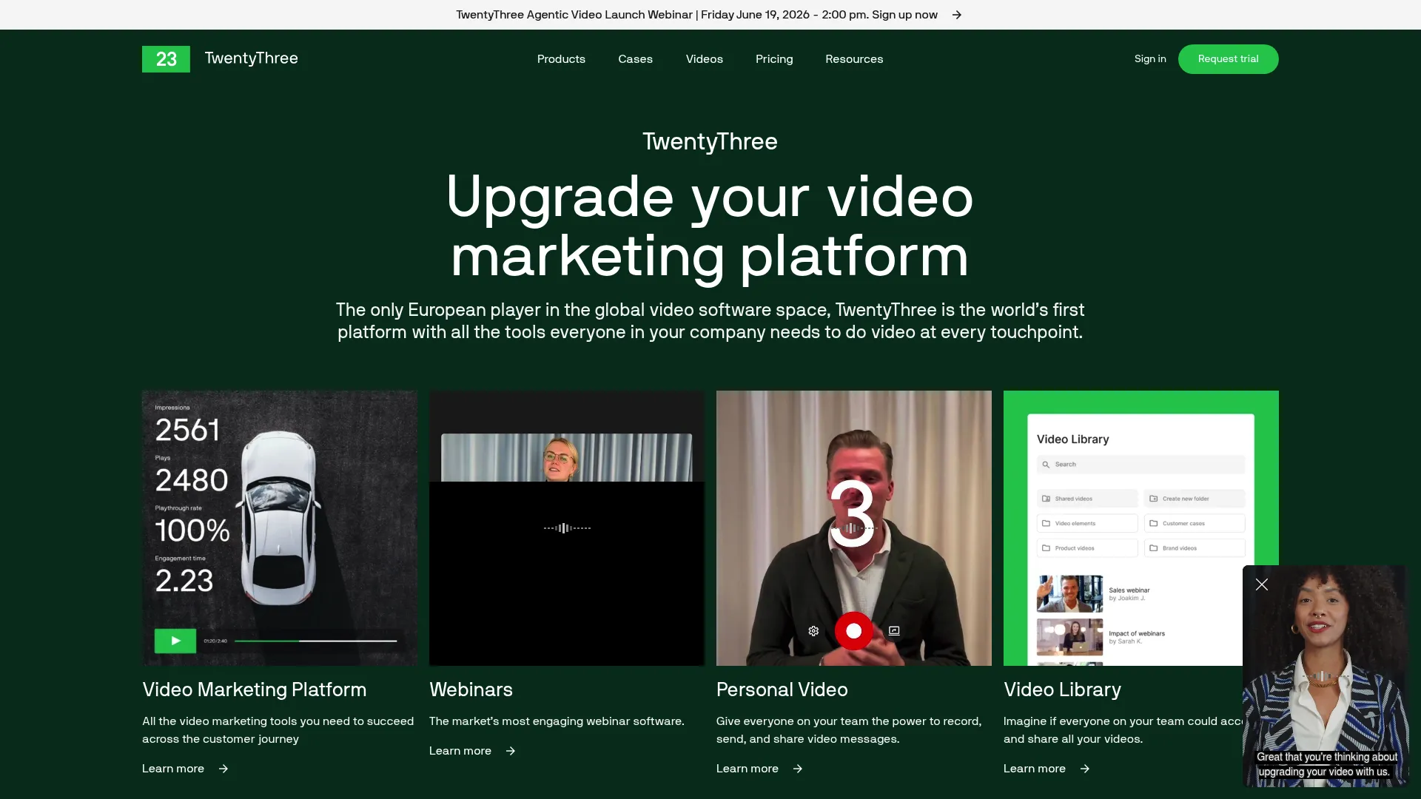Open the Brand videos folder
The image size is (1421, 799).
1195,548
